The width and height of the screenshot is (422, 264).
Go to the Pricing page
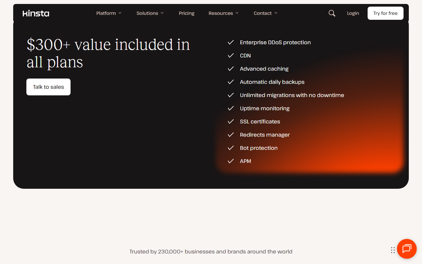pyautogui.click(x=187, y=13)
